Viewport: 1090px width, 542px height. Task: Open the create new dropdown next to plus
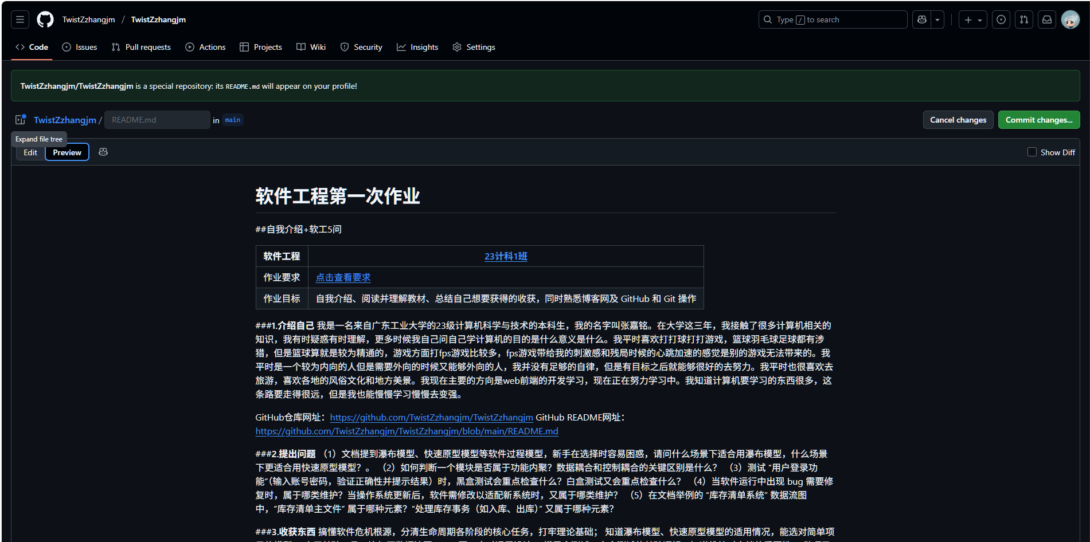point(980,19)
